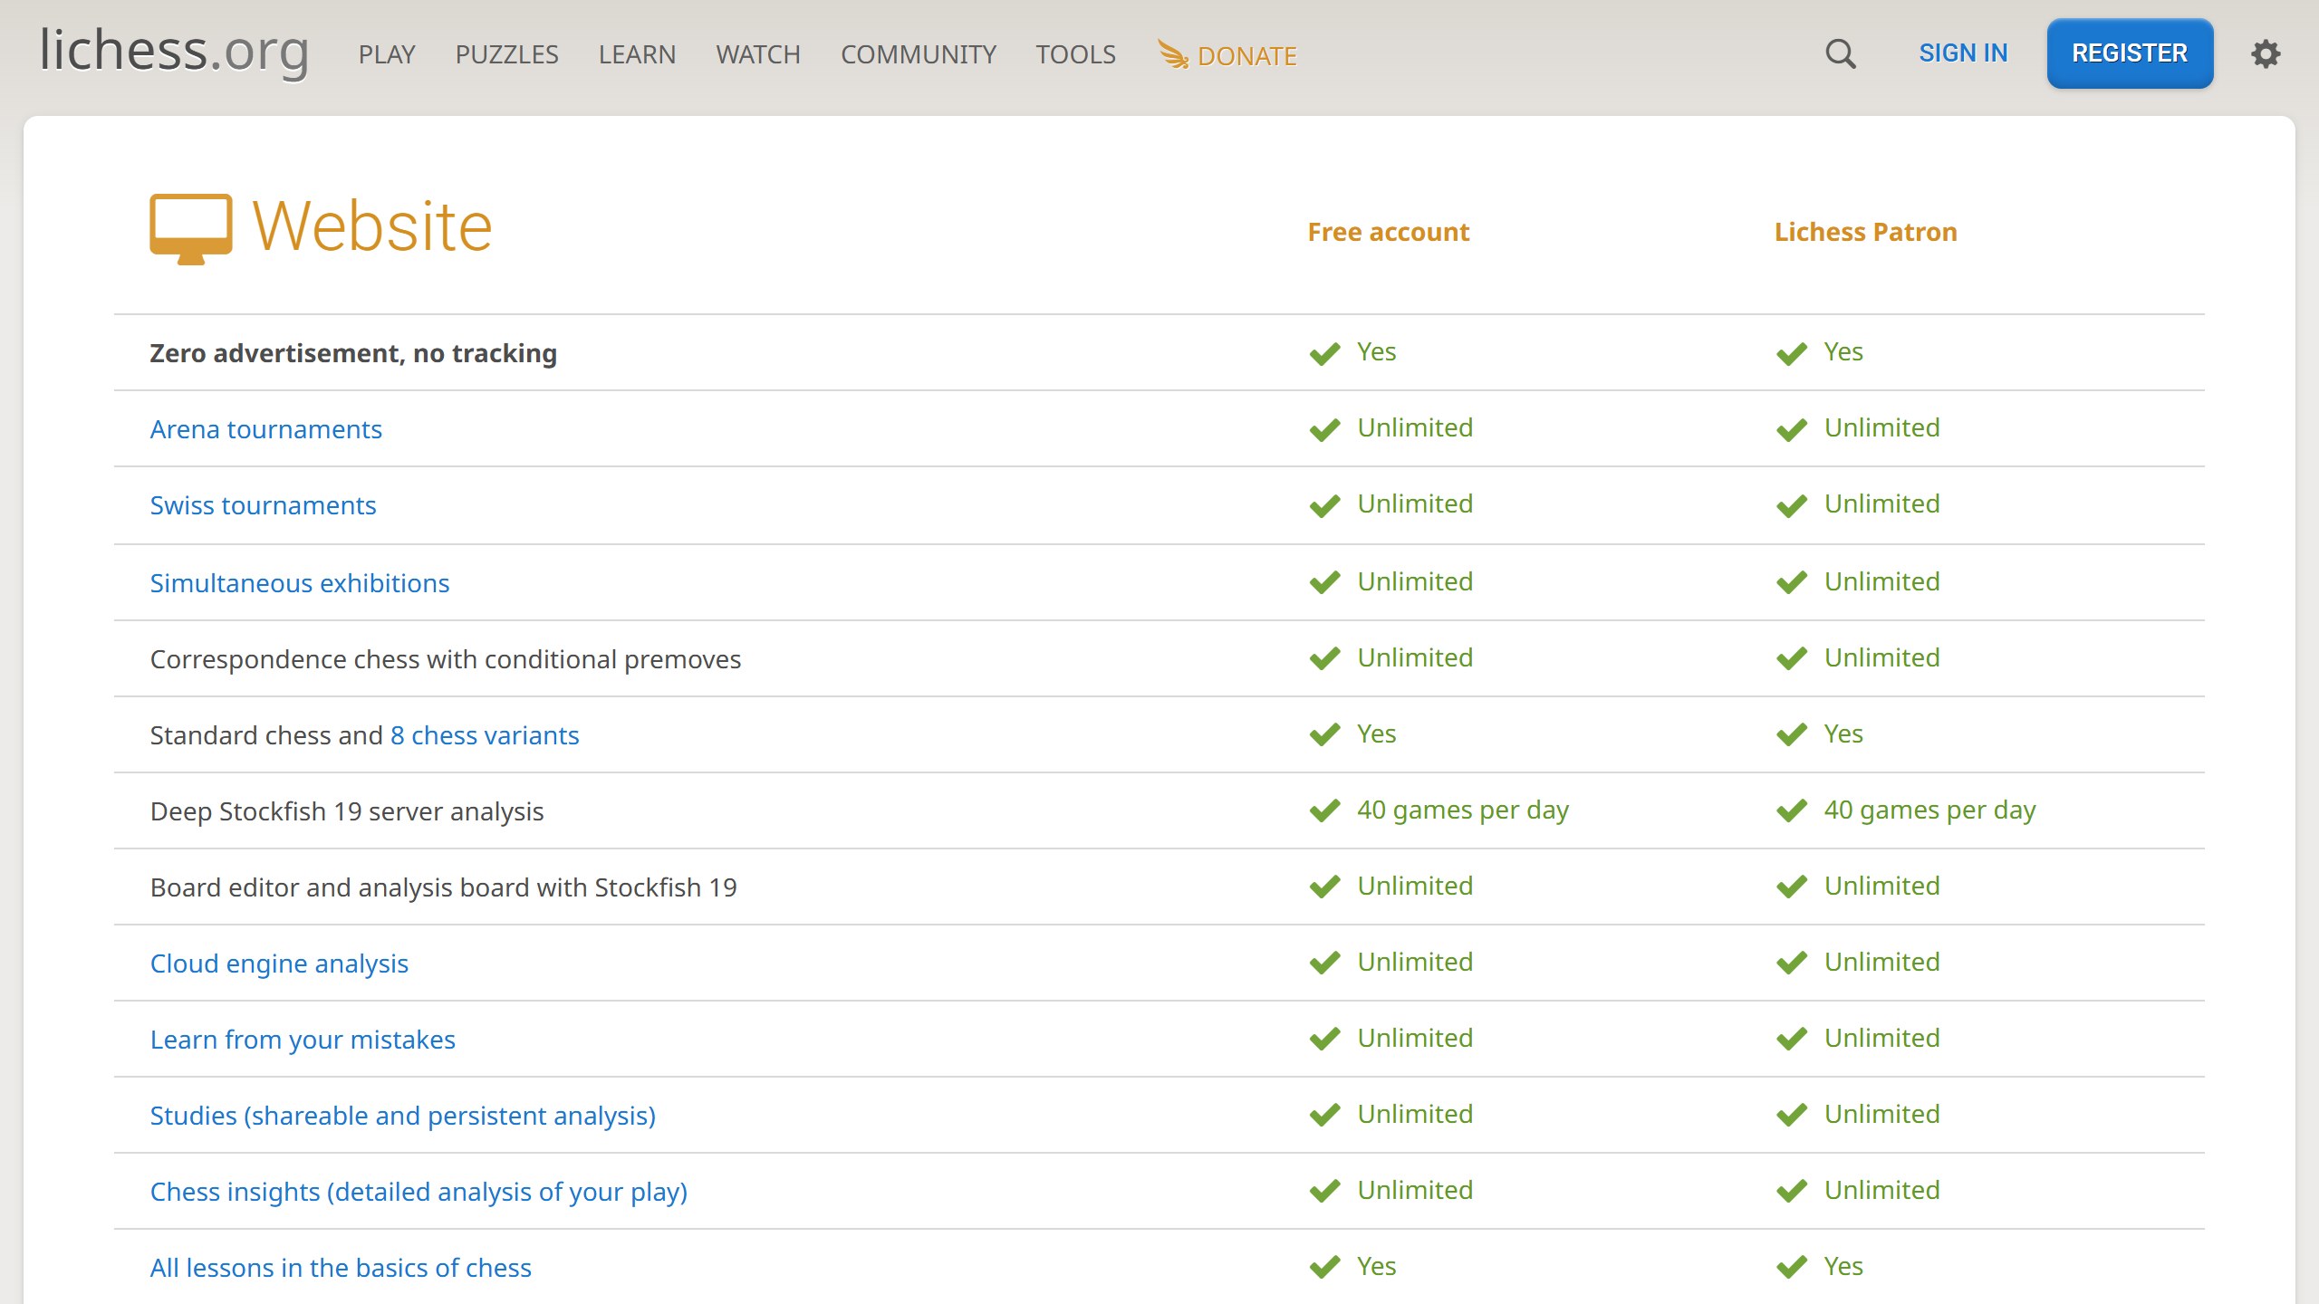Image resolution: width=2319 pixels, height=1304 pixels.
Task: Open the Swiss tournaments link
Action: click(x=263, y=505)
